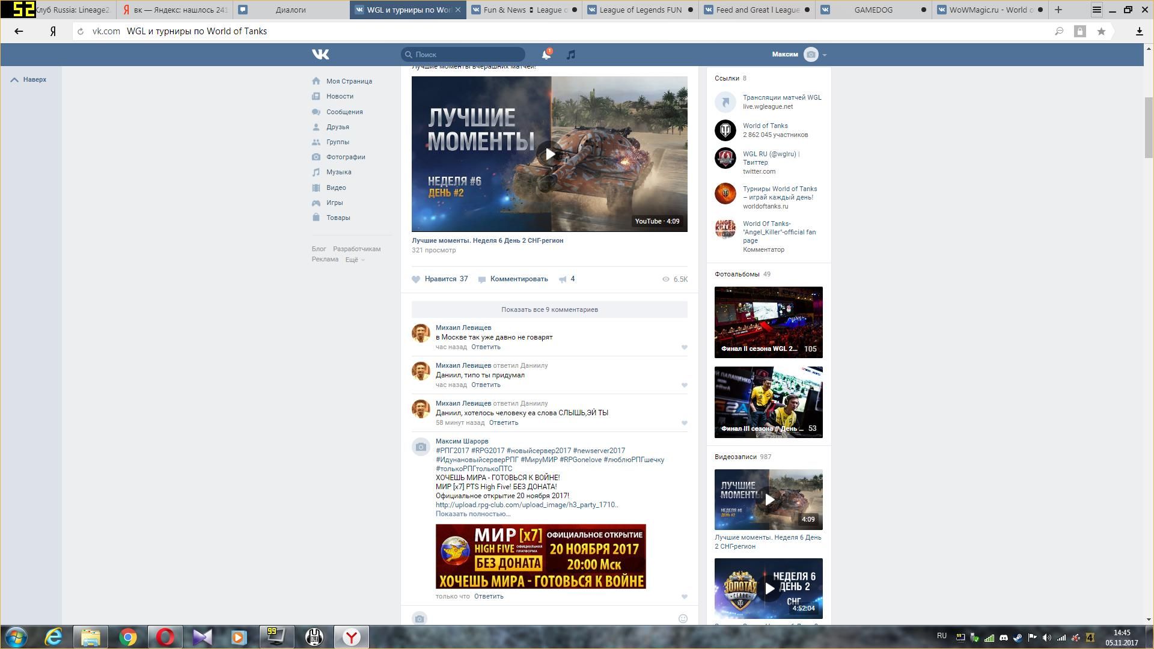Like the post with Нравится heart

click(416, 279)
